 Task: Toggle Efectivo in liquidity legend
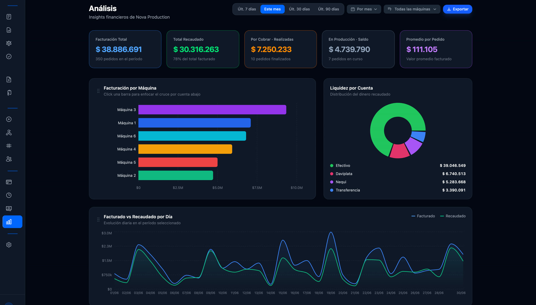coord(340,165)
